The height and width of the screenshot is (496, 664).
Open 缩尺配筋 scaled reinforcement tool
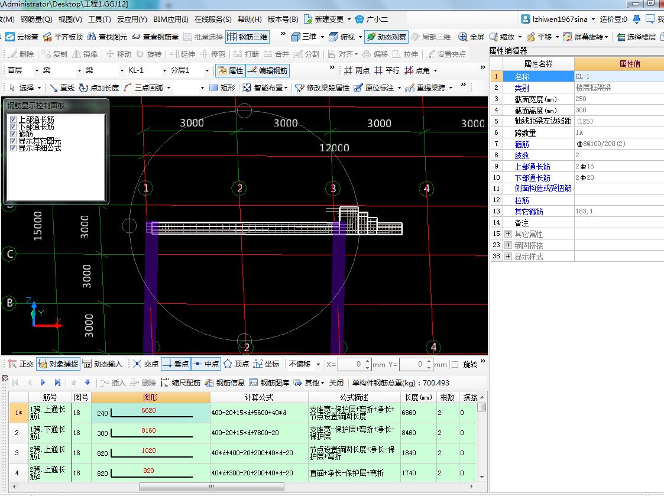tap(180, 383)
